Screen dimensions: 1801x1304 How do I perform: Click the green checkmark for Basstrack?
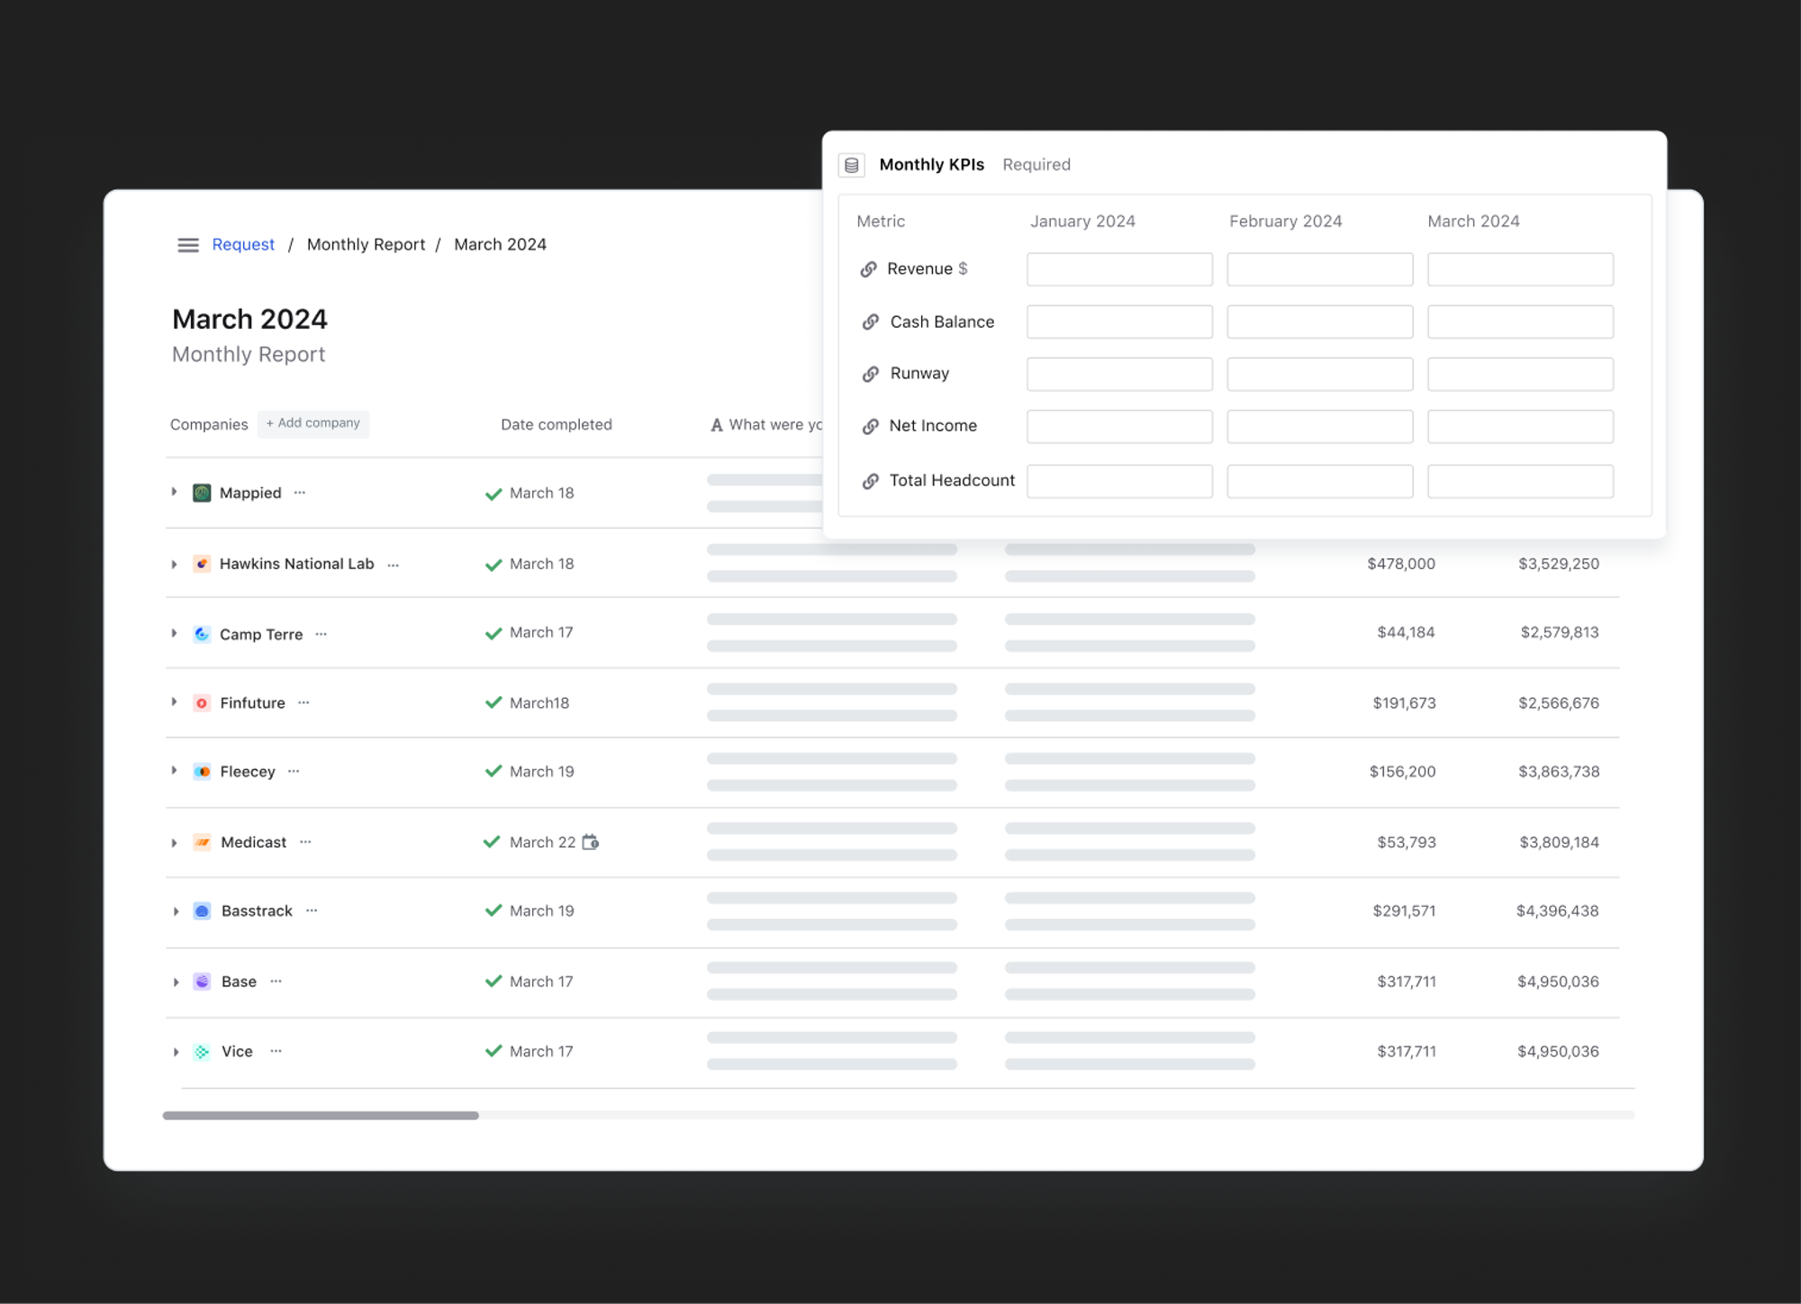pos(493,910)
